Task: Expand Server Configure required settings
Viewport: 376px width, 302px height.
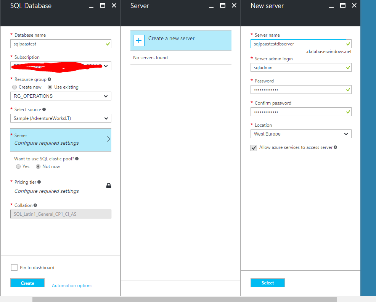Action: point(61,140)
